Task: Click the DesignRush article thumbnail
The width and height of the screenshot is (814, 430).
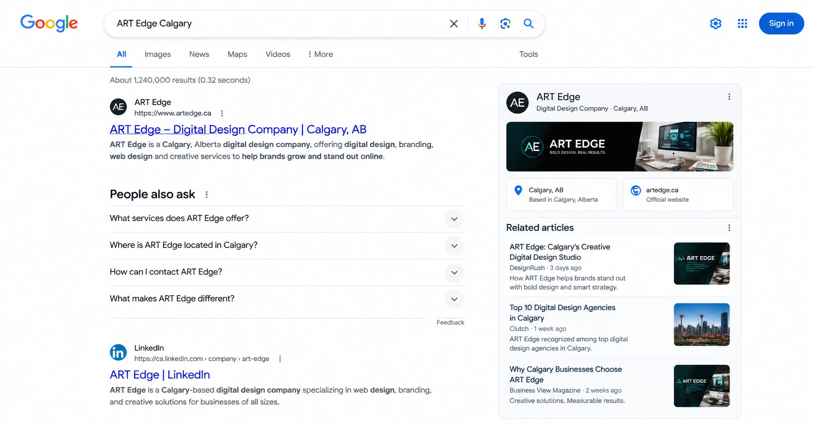Action: [702, 264]
